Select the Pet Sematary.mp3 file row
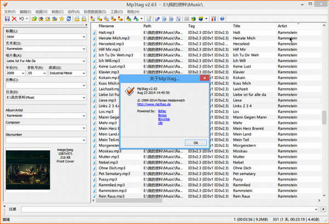329x224 pixels. click(207, 174)
